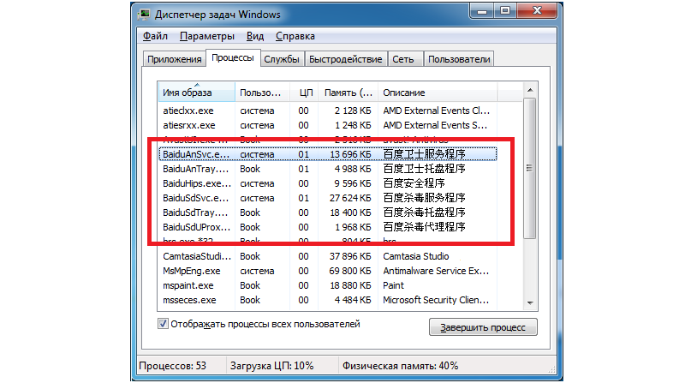Open the Файл menu
Viewport: 685px width, 383px height.
(155, 36)
